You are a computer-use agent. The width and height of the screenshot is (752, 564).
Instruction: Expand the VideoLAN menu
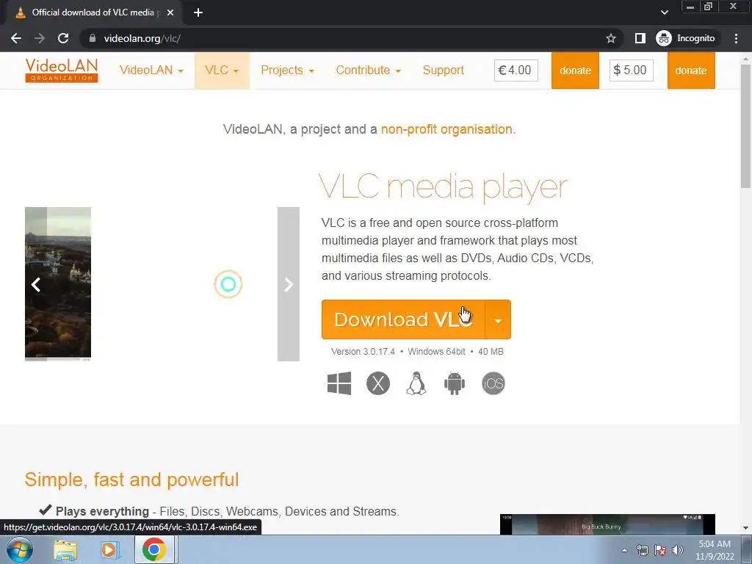151,70
